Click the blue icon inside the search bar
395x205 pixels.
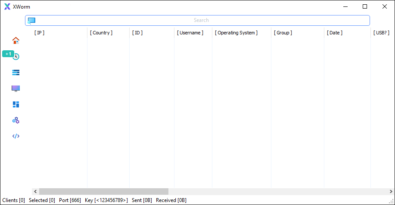[x=31, y=20]
